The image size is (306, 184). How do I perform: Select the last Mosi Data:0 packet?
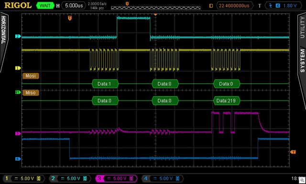pyautogui.click(x=227, y=84)
